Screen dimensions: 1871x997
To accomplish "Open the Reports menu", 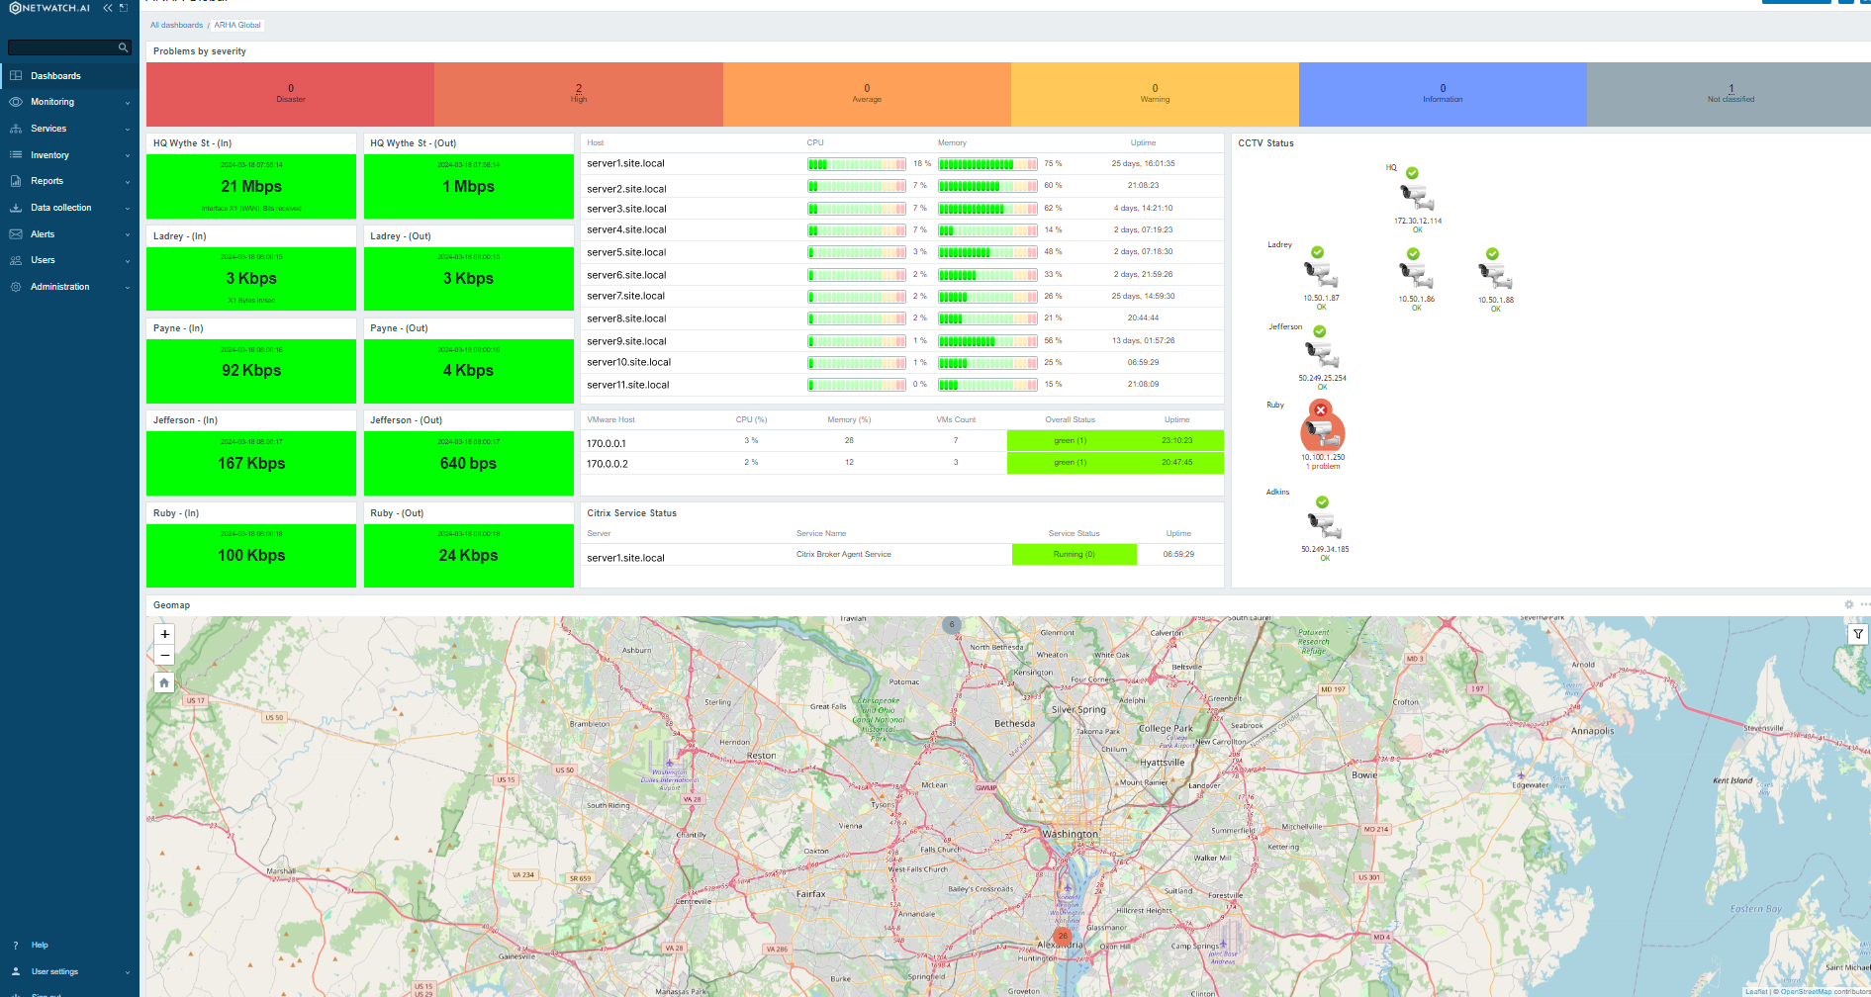I will (x=69, y=181).
